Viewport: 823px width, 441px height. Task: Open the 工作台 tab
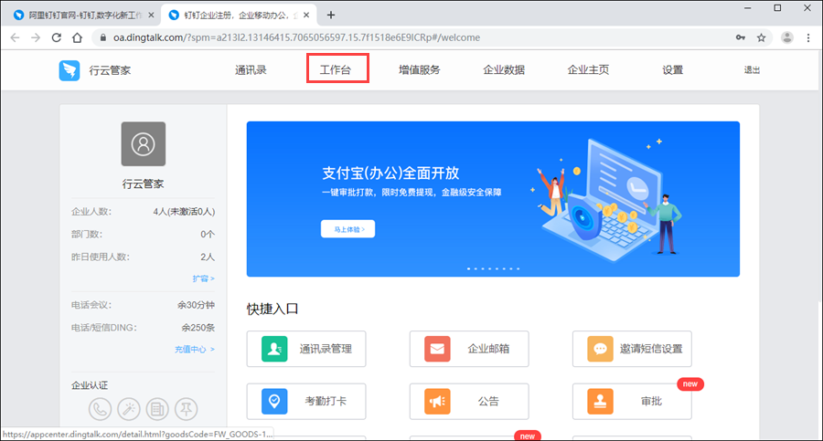(337, 70)
